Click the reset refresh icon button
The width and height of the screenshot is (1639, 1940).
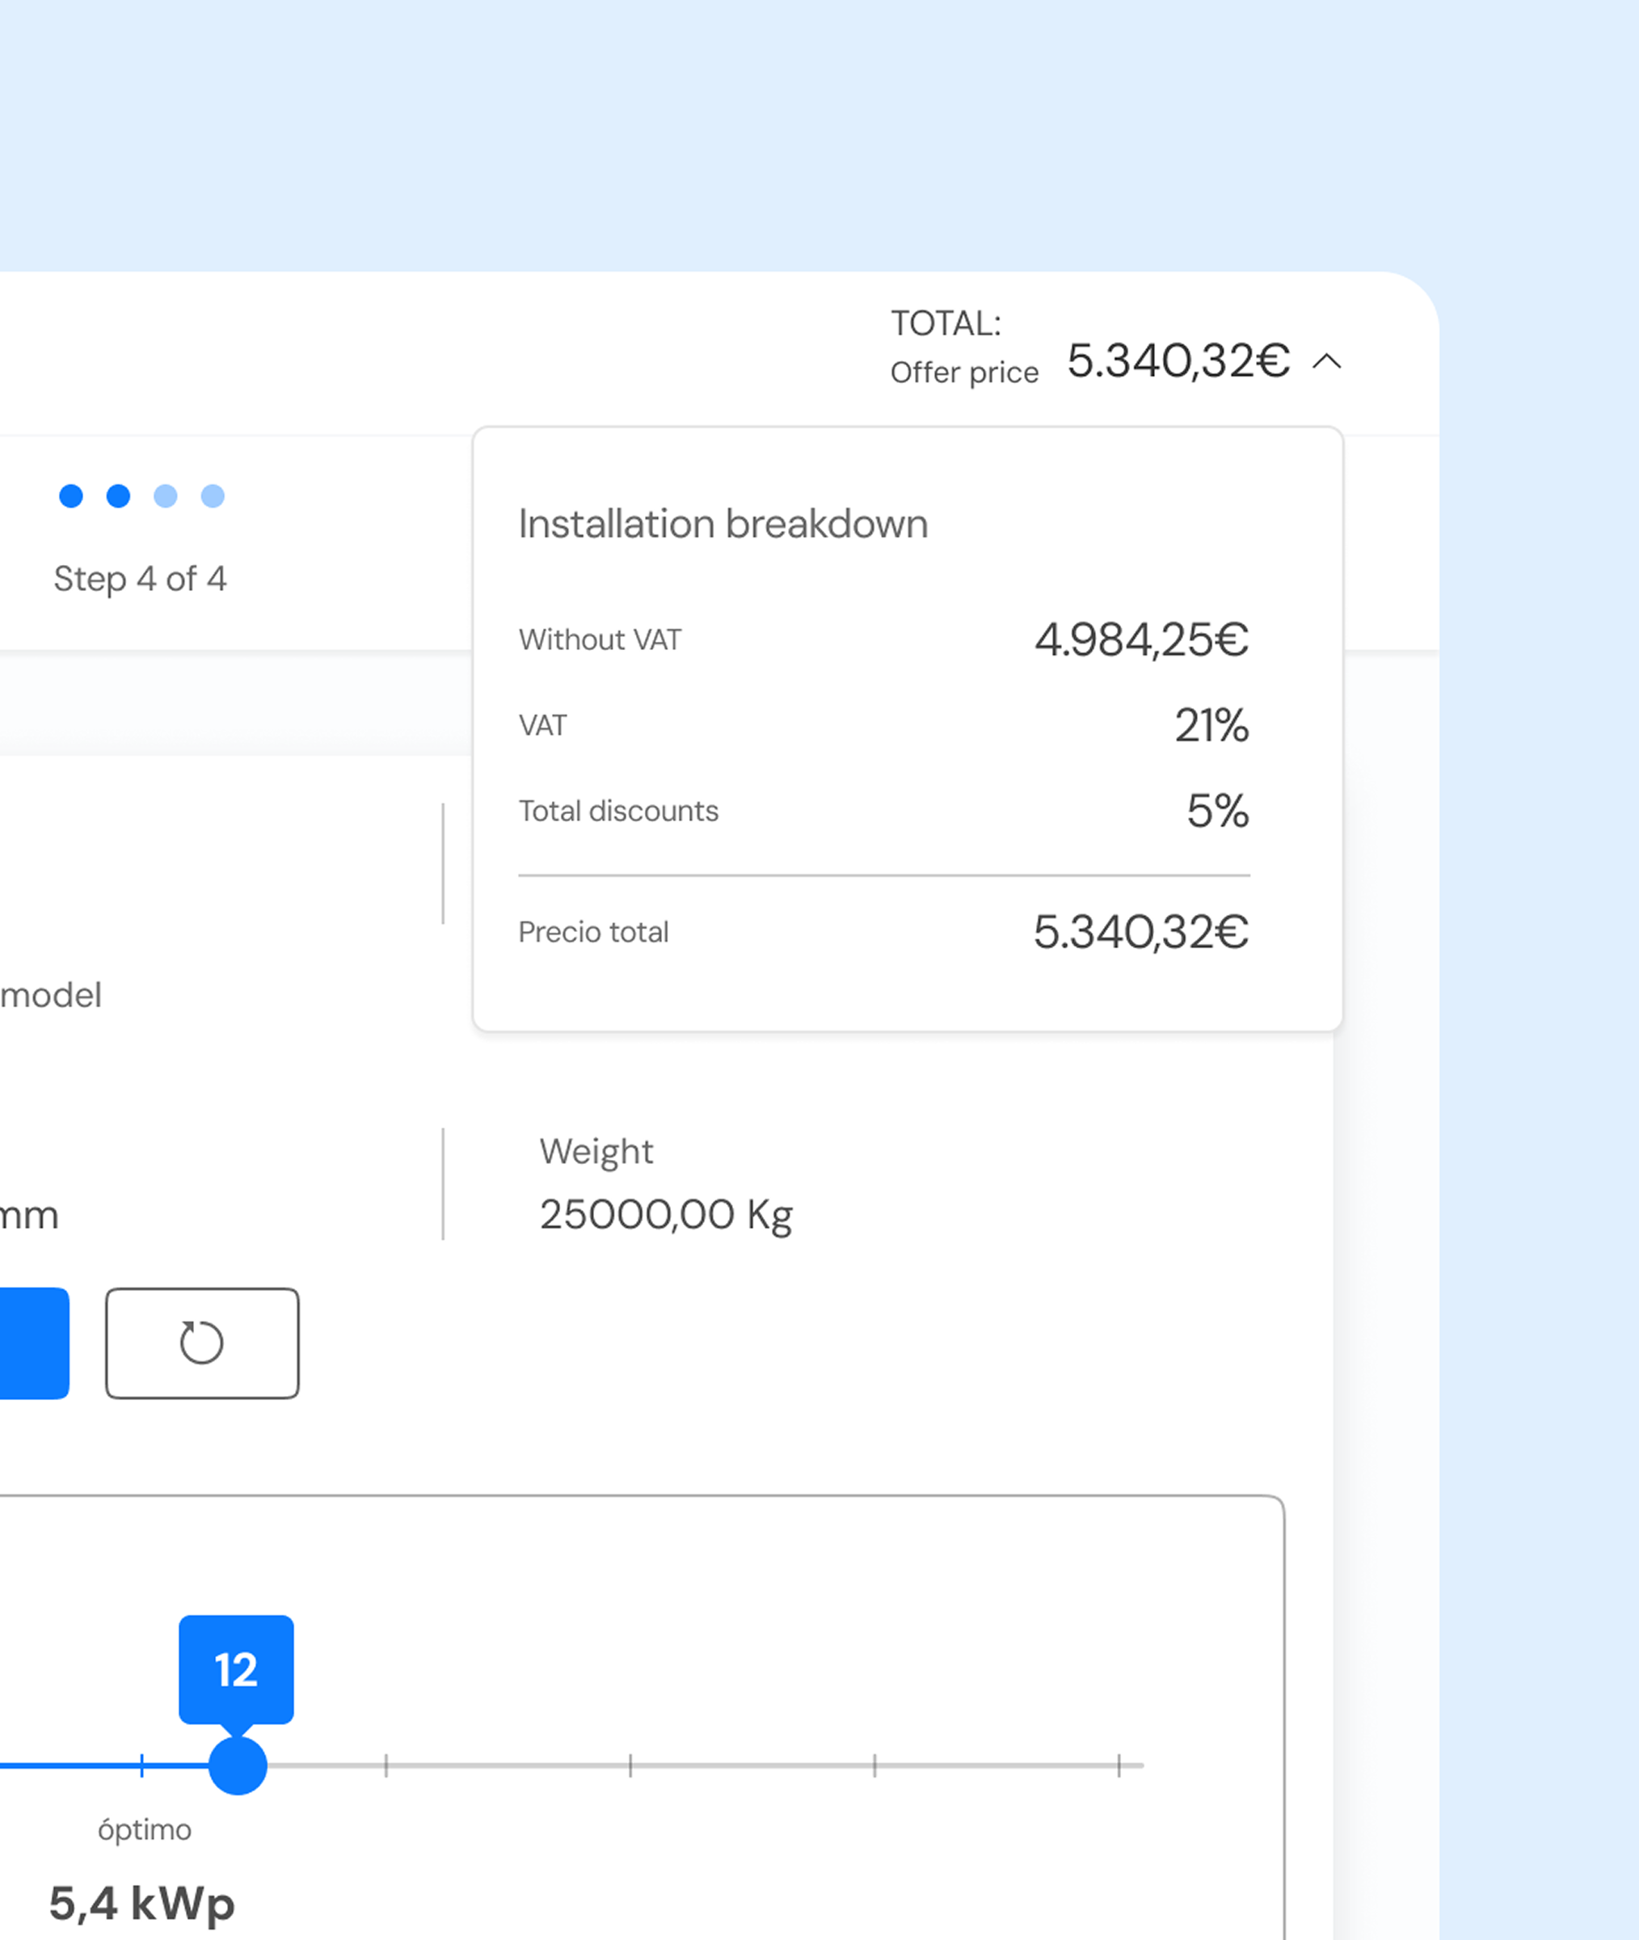pos(201,1343)
